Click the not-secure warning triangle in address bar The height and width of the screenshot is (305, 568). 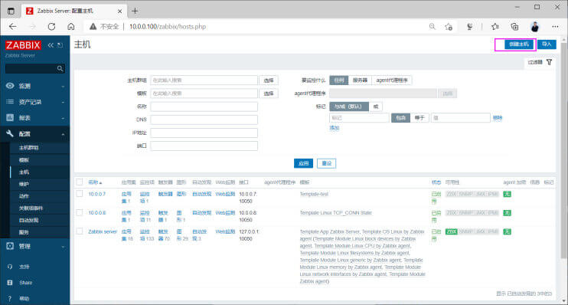click(93, 27)
